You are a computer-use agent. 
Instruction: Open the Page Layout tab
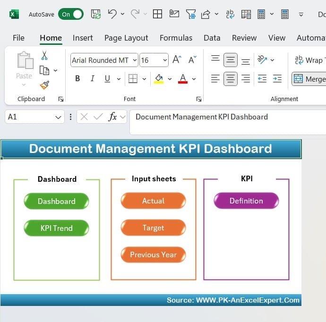coord(126,38)
